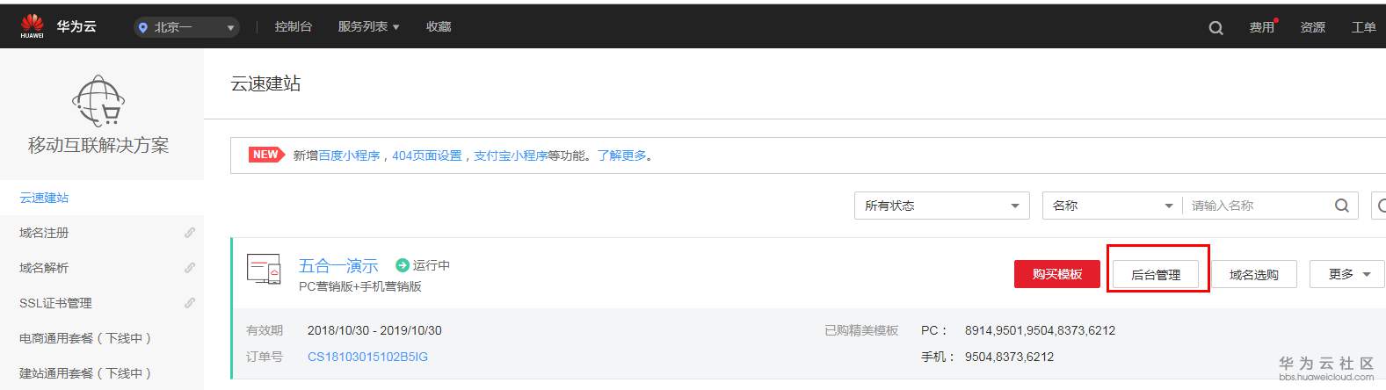Expand the 更多 actions dropdown
1386x390 pixels.
click(x=1347, y=275)
